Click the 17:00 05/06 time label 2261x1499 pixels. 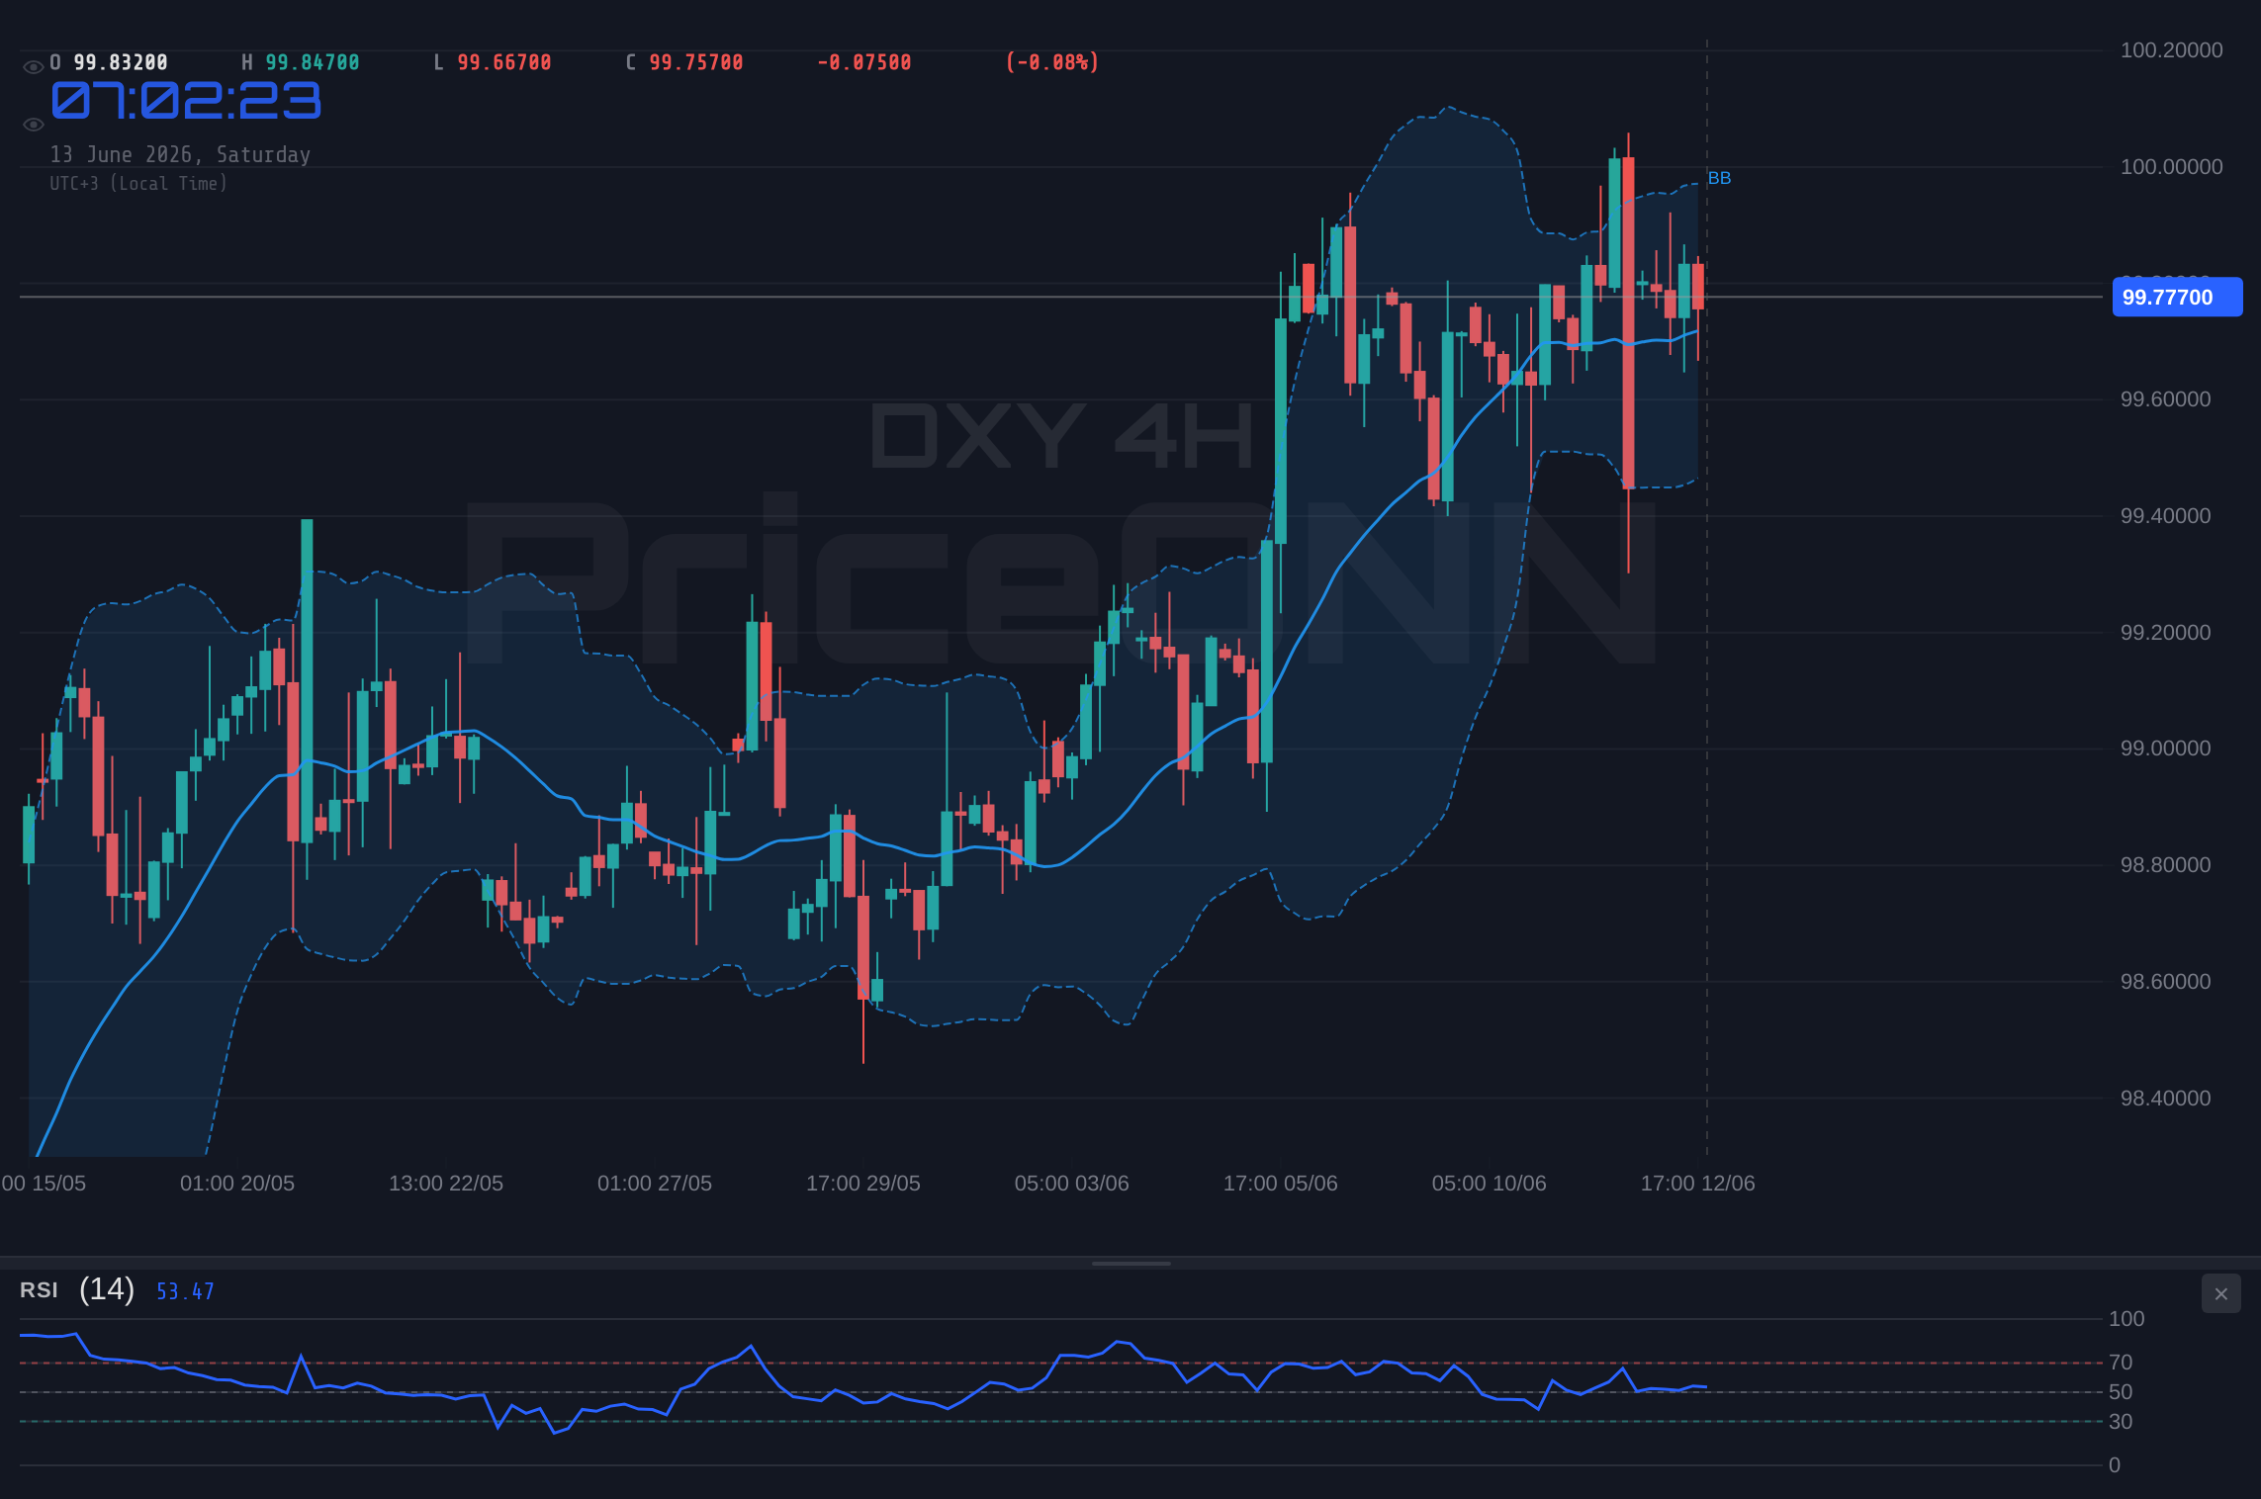pyautogui.click(x=1281, y=1184)
